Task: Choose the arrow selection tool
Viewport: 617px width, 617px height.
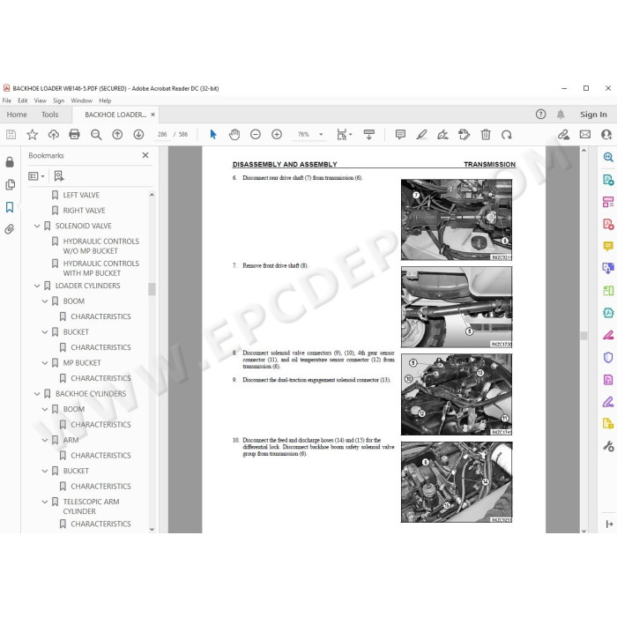Action: click(213, 135)
